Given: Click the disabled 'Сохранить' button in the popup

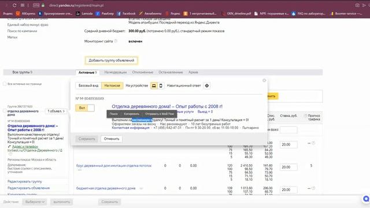Looking at the screenshot, I should (87, 139).
